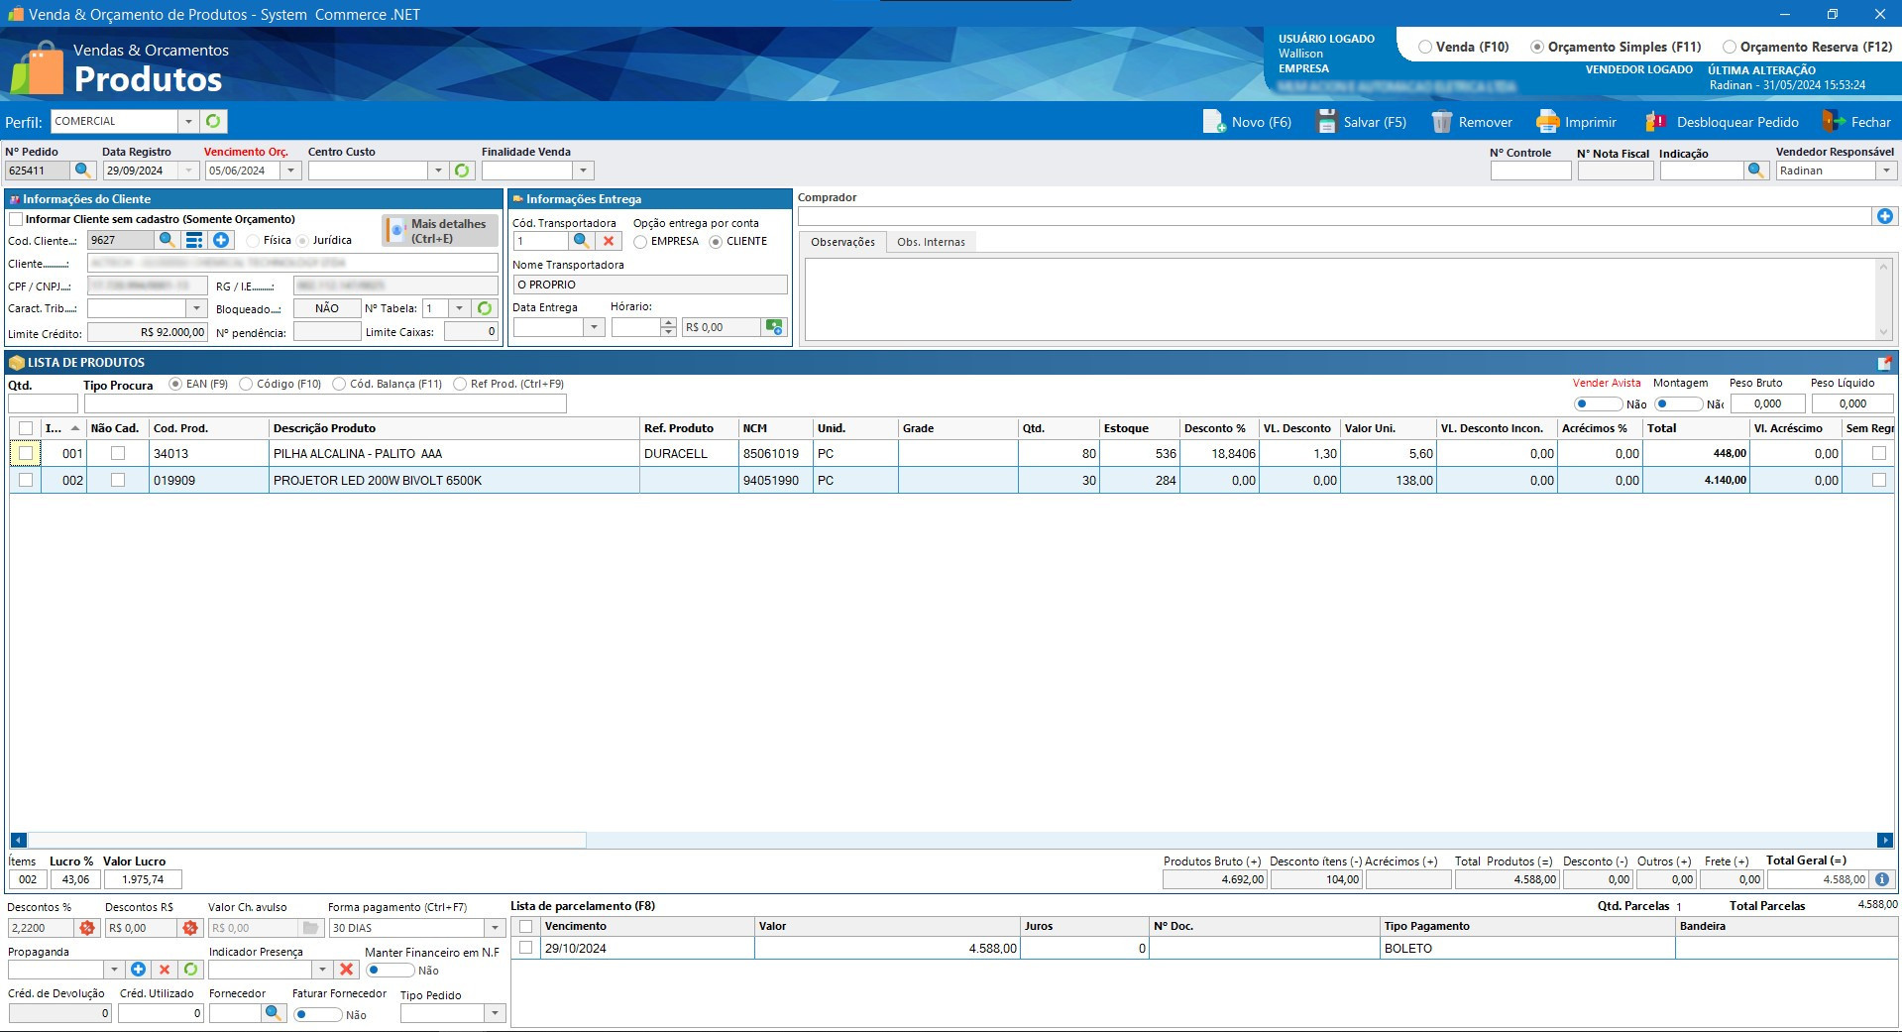Search order using Nº Pedido magnifier icon
This screenshot has height=1032, width=1902.
pyautogui.click(x=83, y=171)
